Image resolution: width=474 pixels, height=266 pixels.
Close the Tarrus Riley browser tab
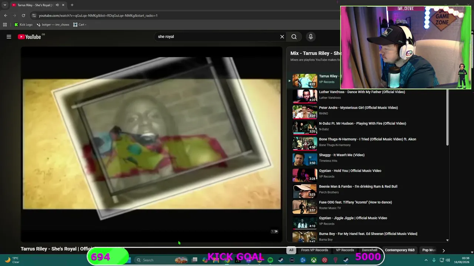click(63, 5)
